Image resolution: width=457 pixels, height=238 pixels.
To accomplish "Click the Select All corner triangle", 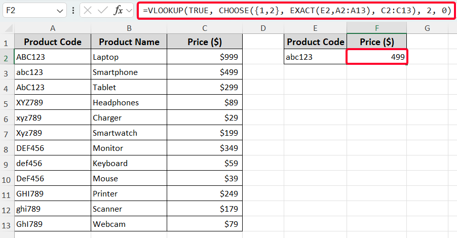I will pyautogui.click(x=7, y=28).
